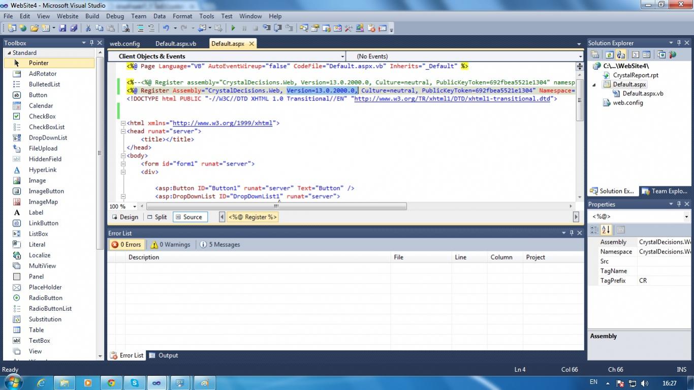694x390 pixels.
Task: Collapse the html tag outline in editor
Action: pyautogui.click(x=123, y=123)
